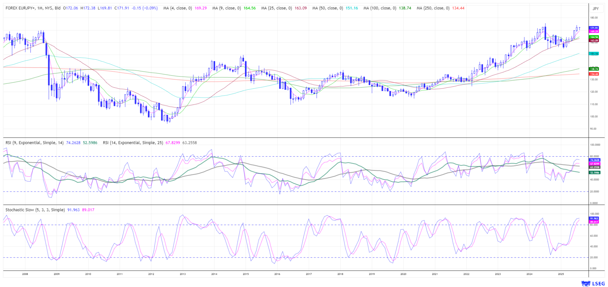Click the LSEG logo icon
This screenshot has width=608, height=287.
coord(585,283)
